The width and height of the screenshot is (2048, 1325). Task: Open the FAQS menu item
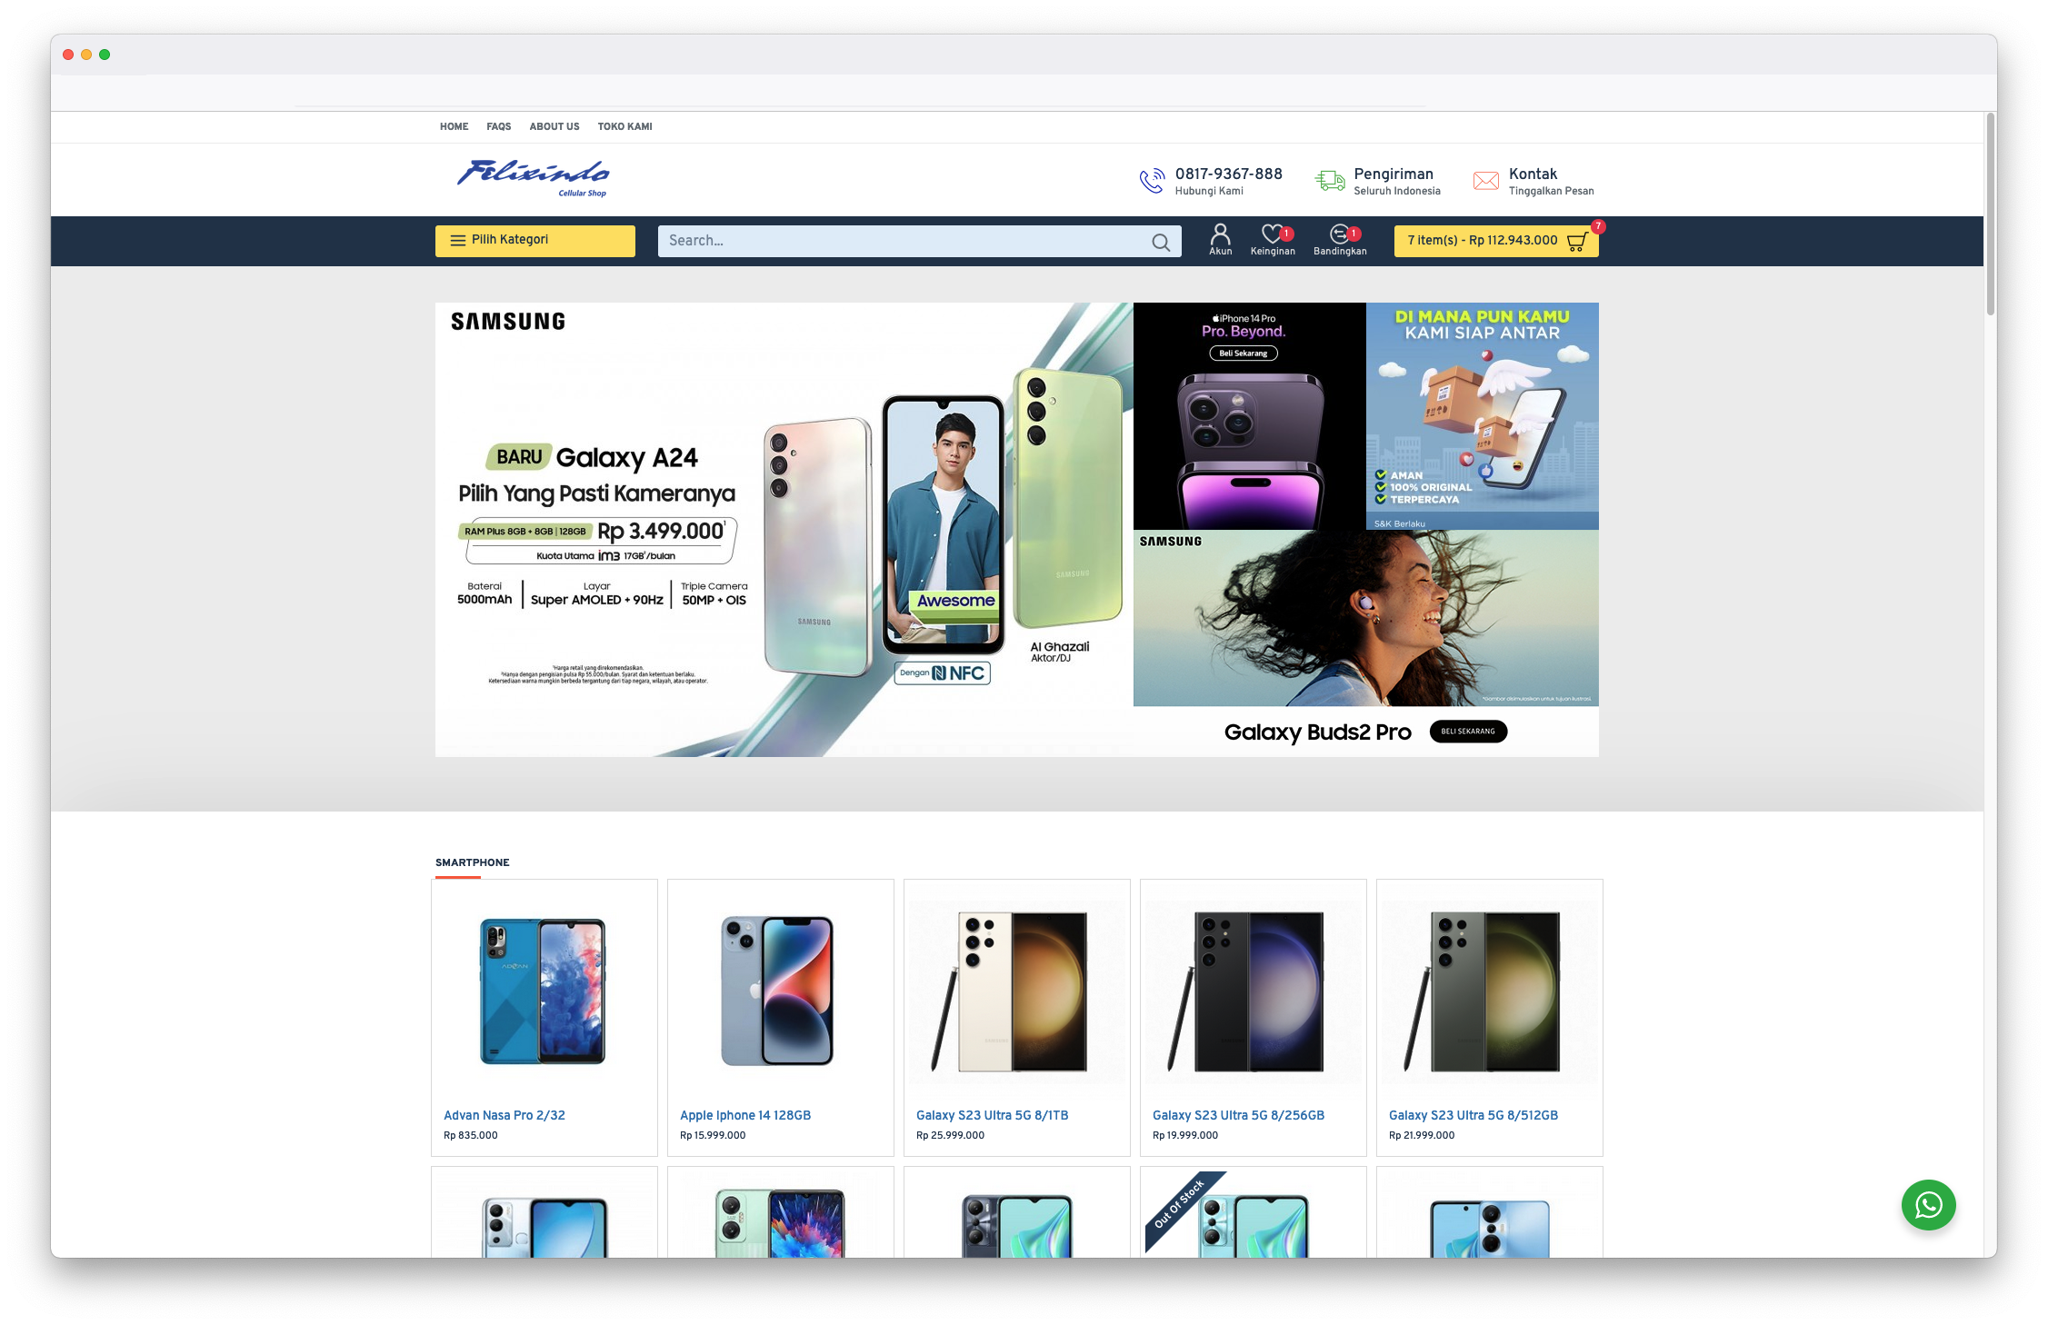click(x=498, y=126)
